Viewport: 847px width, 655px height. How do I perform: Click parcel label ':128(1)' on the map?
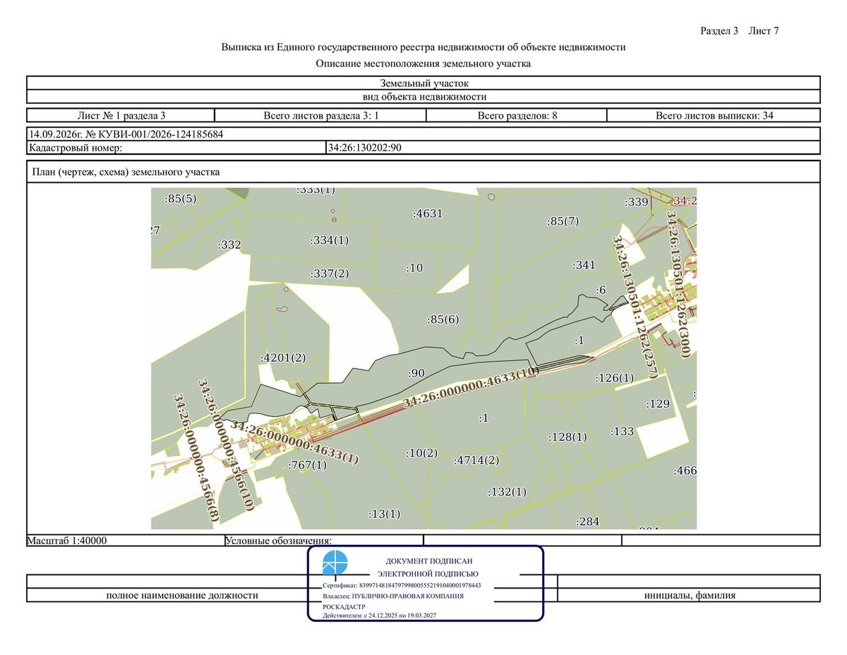tap(567, 437)
